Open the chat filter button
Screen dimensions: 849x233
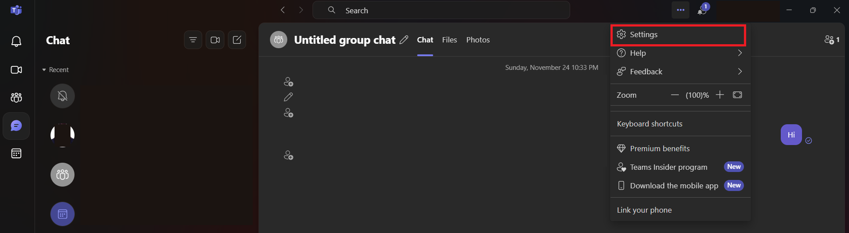point(193,40)
